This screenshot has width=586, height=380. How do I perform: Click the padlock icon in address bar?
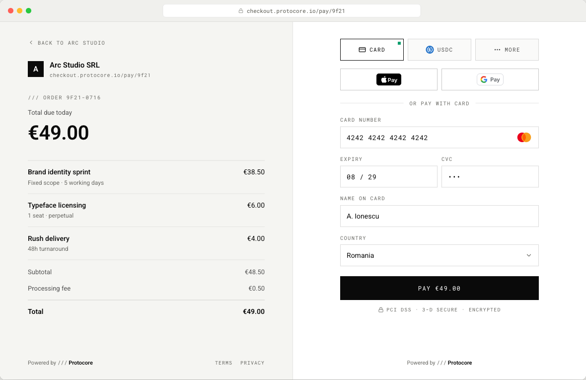point(241,11)
